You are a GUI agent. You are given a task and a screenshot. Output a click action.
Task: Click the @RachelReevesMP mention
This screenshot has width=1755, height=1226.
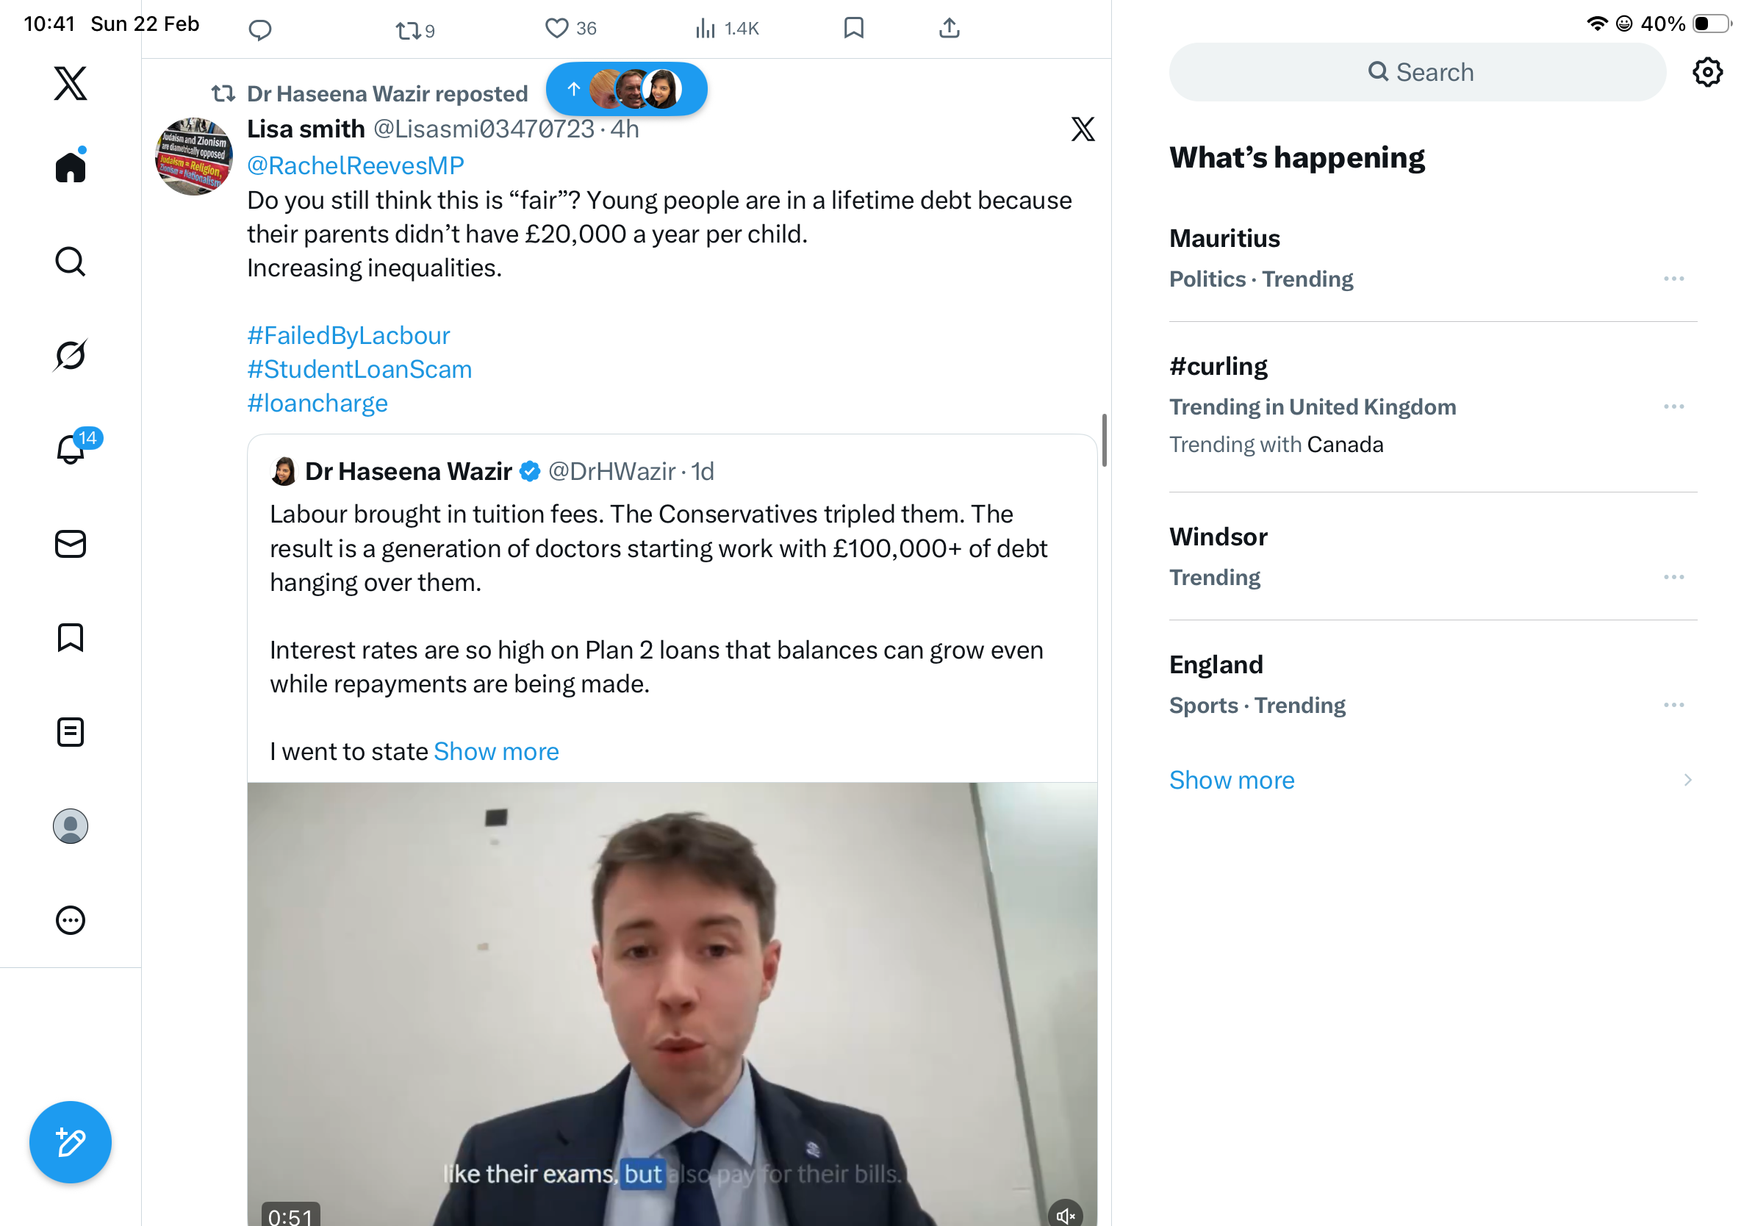[356, 165]
